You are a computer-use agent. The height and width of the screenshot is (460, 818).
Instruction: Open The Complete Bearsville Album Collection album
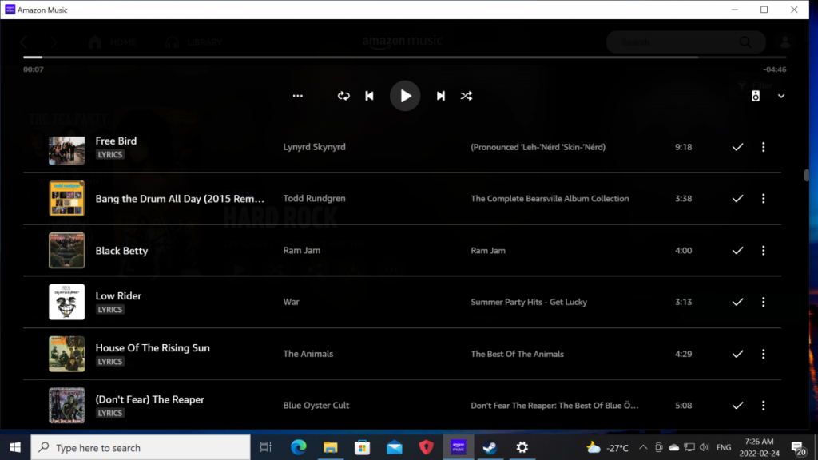pos(550,199)
